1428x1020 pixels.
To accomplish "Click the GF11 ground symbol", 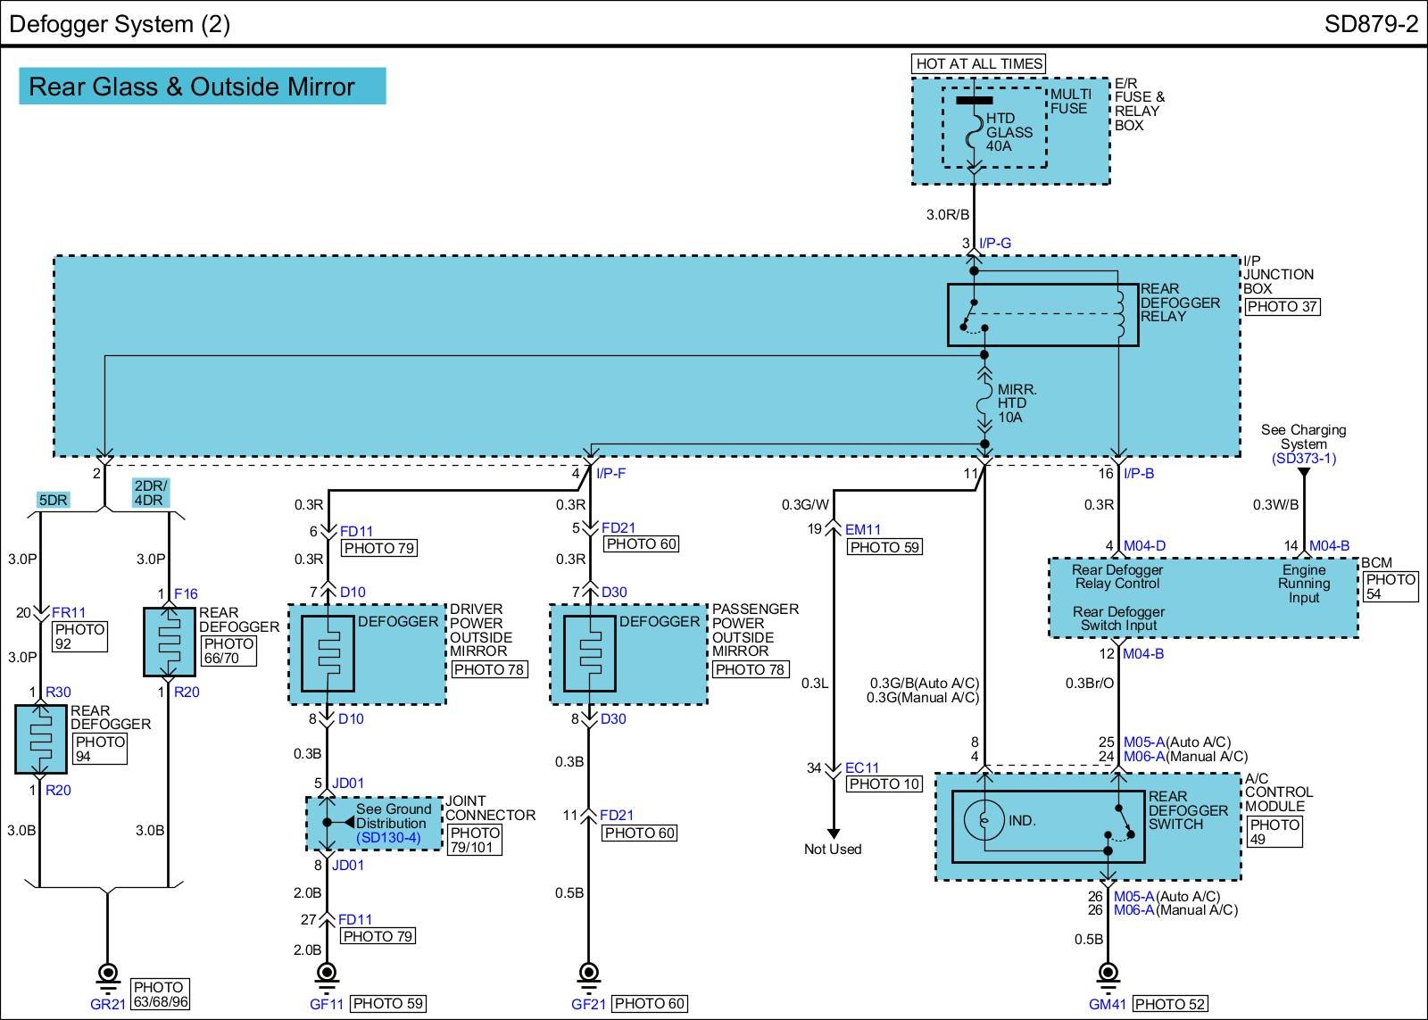I will [x=327, y=975].
